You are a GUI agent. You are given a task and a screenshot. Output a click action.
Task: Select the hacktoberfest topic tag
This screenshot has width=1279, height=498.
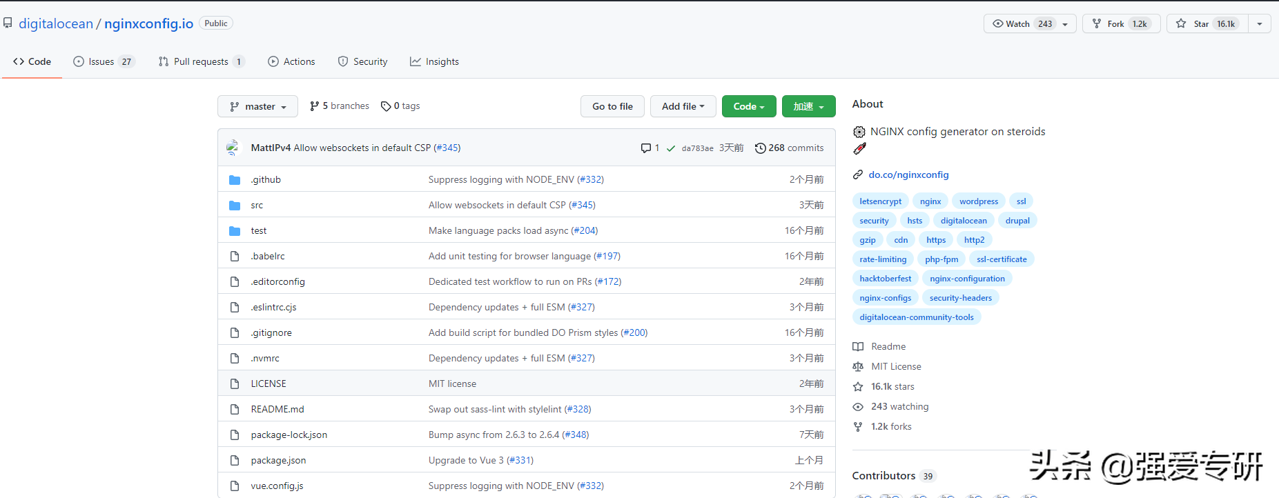click(886, 279)
